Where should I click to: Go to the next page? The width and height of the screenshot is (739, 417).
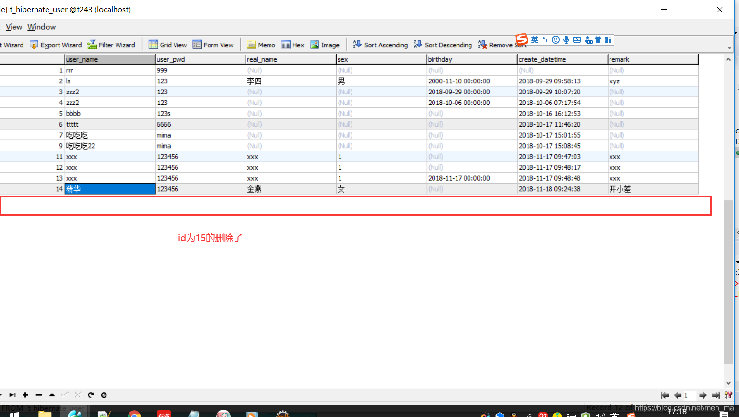703,395
